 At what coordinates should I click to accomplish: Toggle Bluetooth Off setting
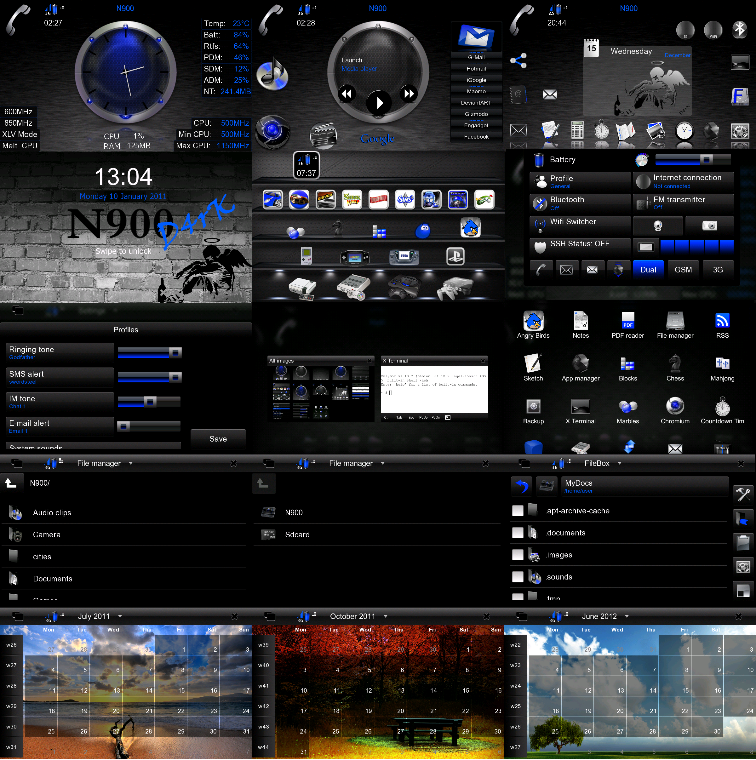(x=580, y=203)
